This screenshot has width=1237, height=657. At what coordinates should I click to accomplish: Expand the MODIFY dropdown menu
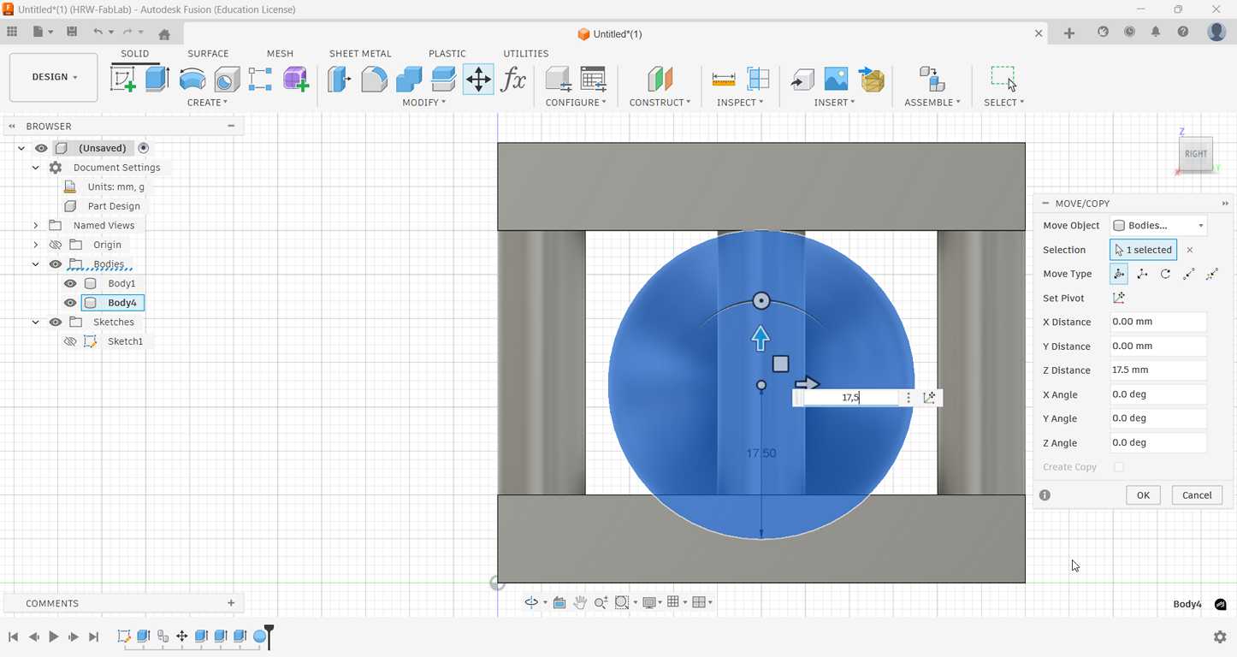tap(424, 103)
